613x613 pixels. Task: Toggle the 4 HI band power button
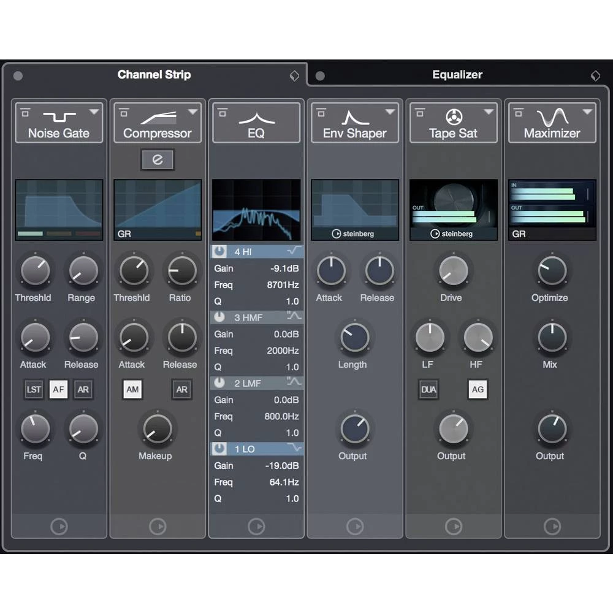[220, 251]
